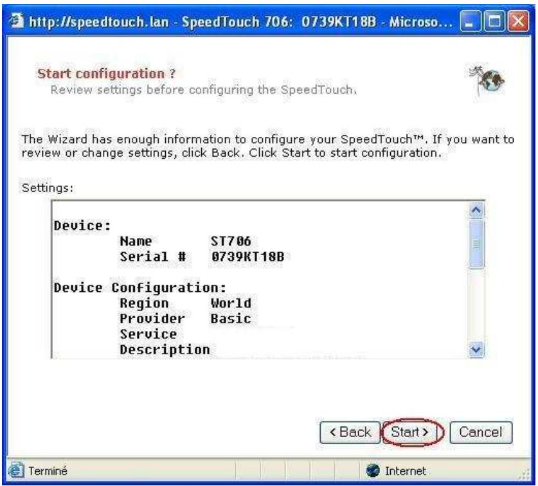The height and width of the screenshot is (486, 538).
Task: Click the Terminé status page icon
Action: pyautogui.click(x=15, y=471)
